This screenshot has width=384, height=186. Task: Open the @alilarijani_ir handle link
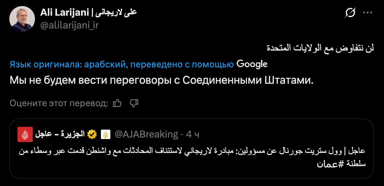click(x=69, y=25)
